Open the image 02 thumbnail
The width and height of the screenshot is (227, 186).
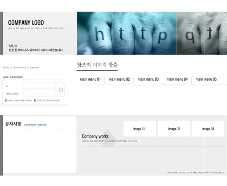(174, 129)
